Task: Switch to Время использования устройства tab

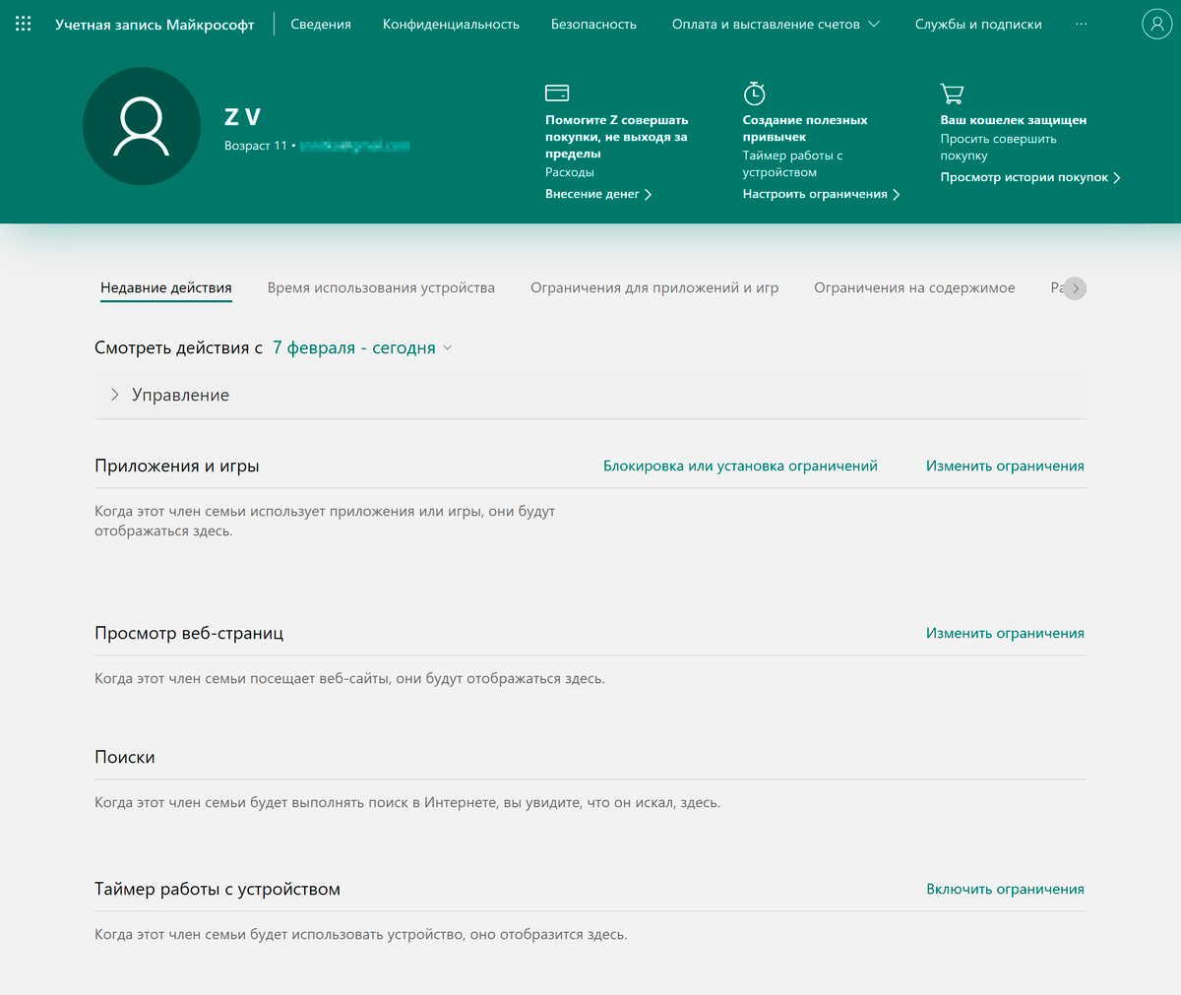Action: pyautogui.click(x=381, y=288)
